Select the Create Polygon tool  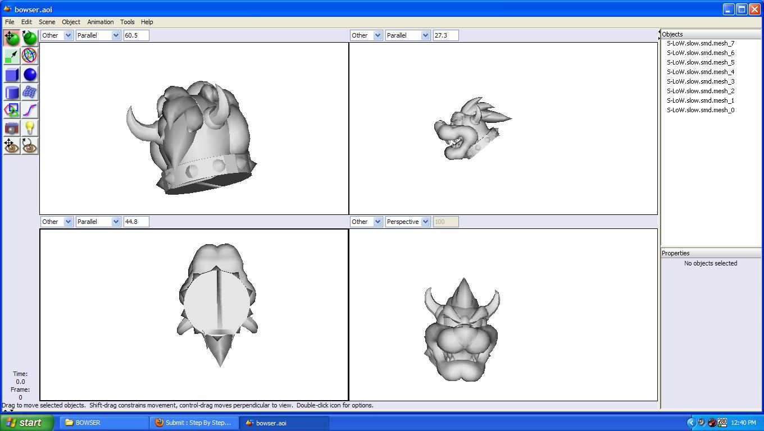point(12,110)
